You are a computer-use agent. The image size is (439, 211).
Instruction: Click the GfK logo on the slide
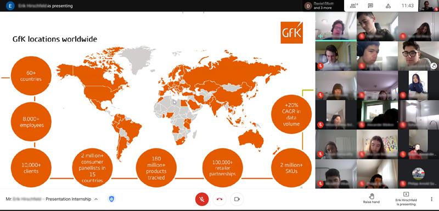pos(291,32)
